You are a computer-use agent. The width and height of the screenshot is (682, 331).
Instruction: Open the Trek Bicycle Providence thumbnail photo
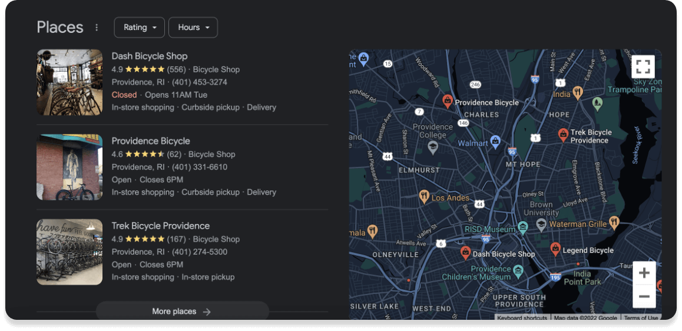[69, 252]
